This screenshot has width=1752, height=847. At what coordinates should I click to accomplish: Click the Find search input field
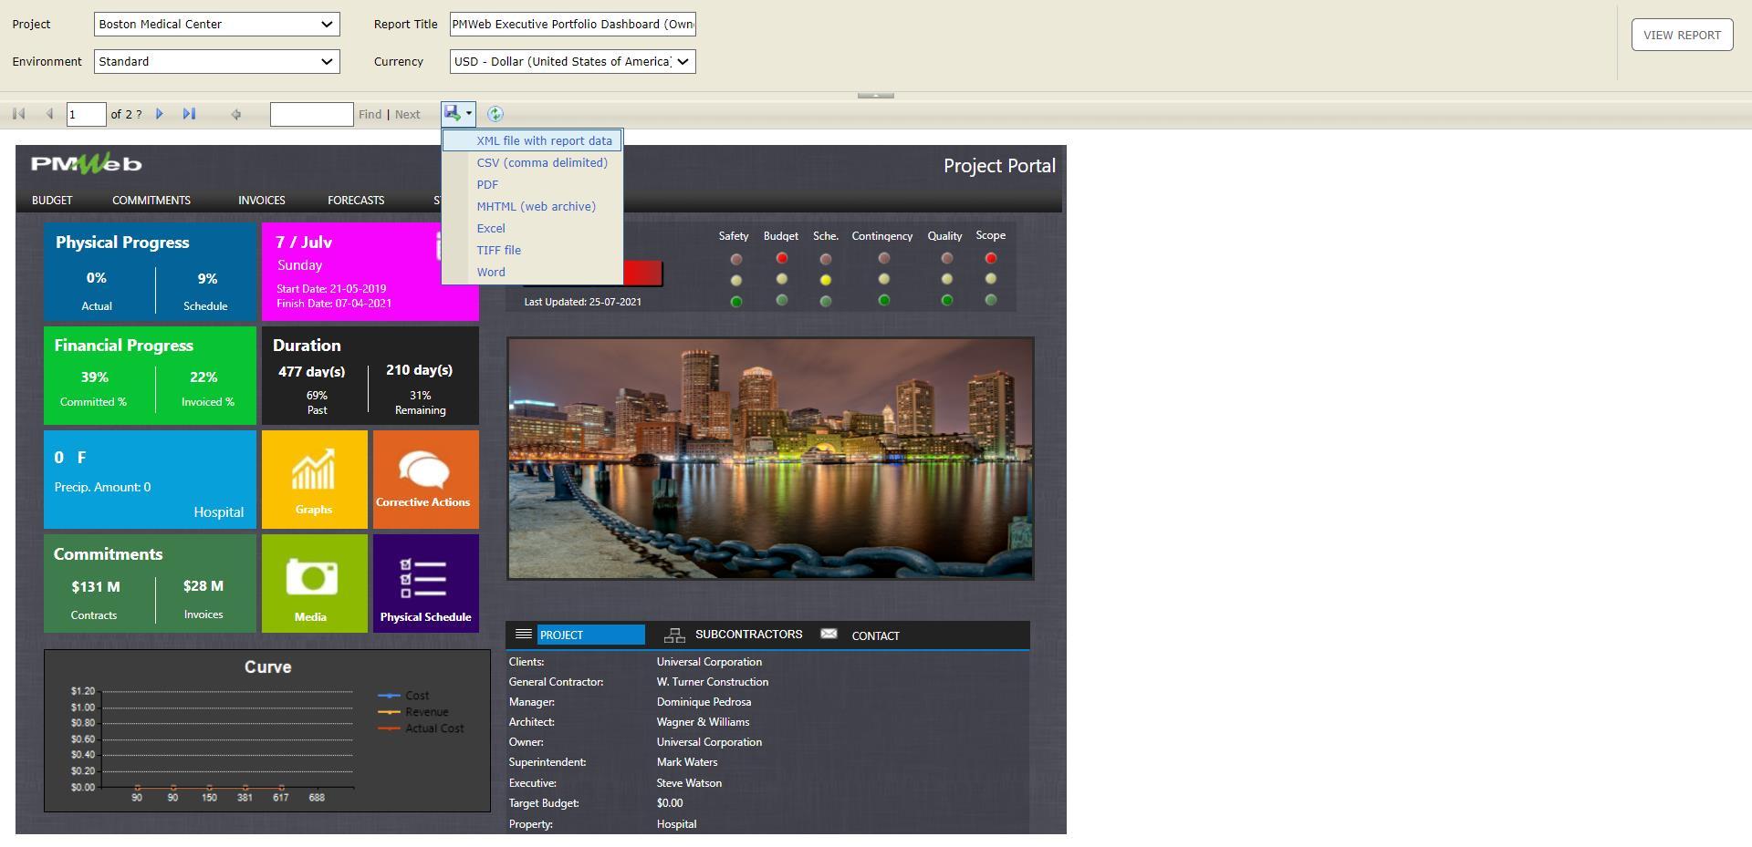(x=311, y=113)
